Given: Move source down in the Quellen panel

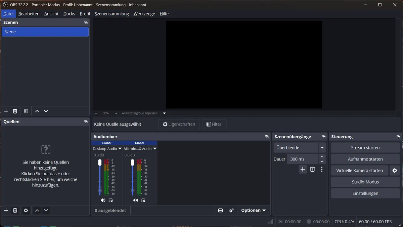Looking at the screenshot, I should click(46, 211).
